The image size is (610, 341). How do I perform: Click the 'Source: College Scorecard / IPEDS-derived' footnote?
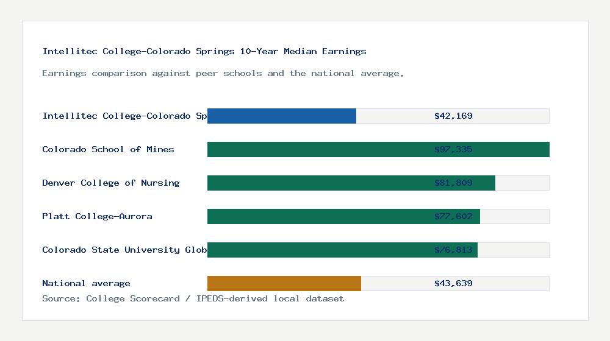tap(193, 298)
